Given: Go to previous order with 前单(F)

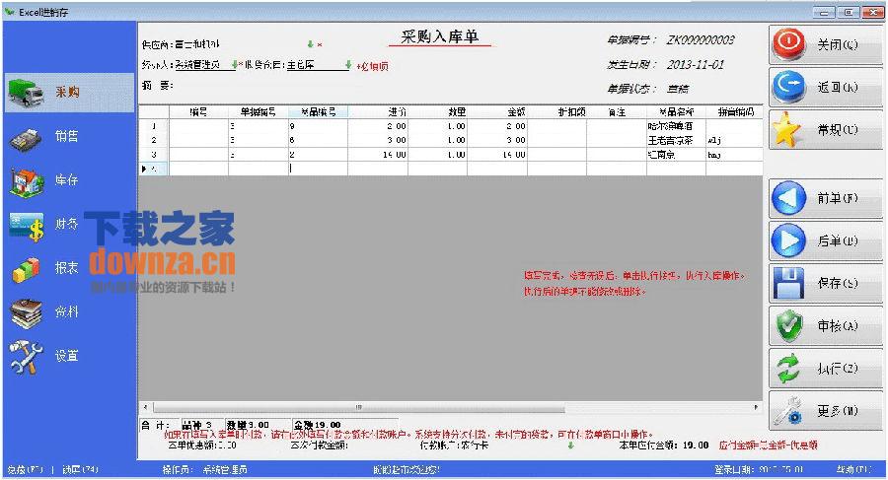Looking at the screenshot, I should 826,198.
